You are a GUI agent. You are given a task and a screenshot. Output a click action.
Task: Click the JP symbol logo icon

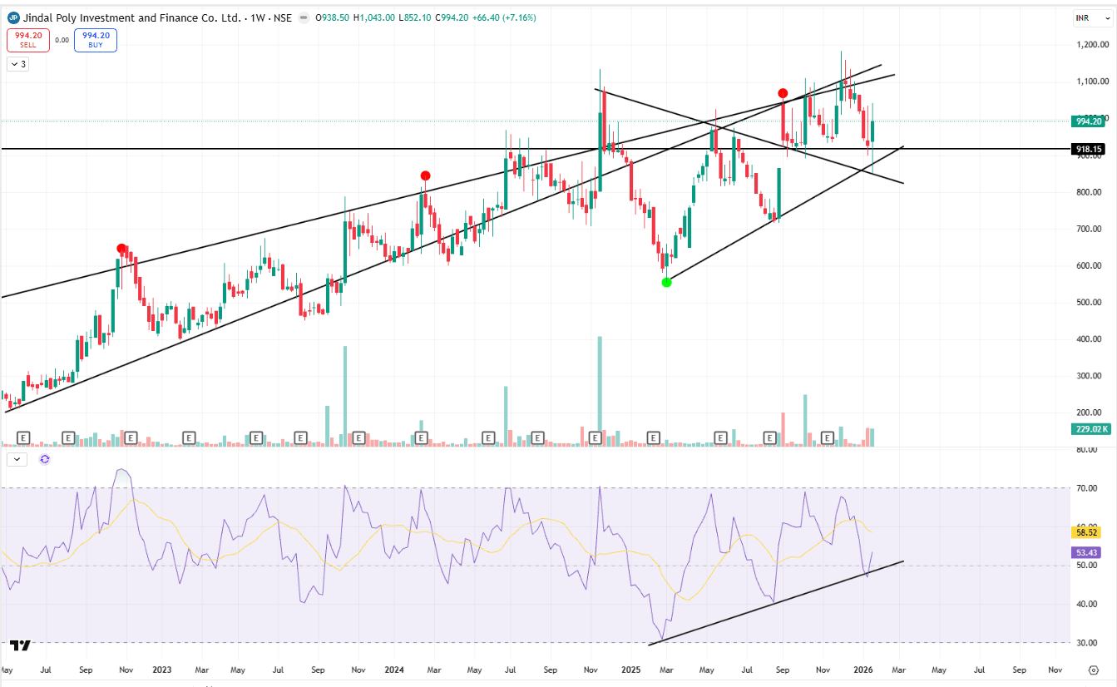(12, 17)
